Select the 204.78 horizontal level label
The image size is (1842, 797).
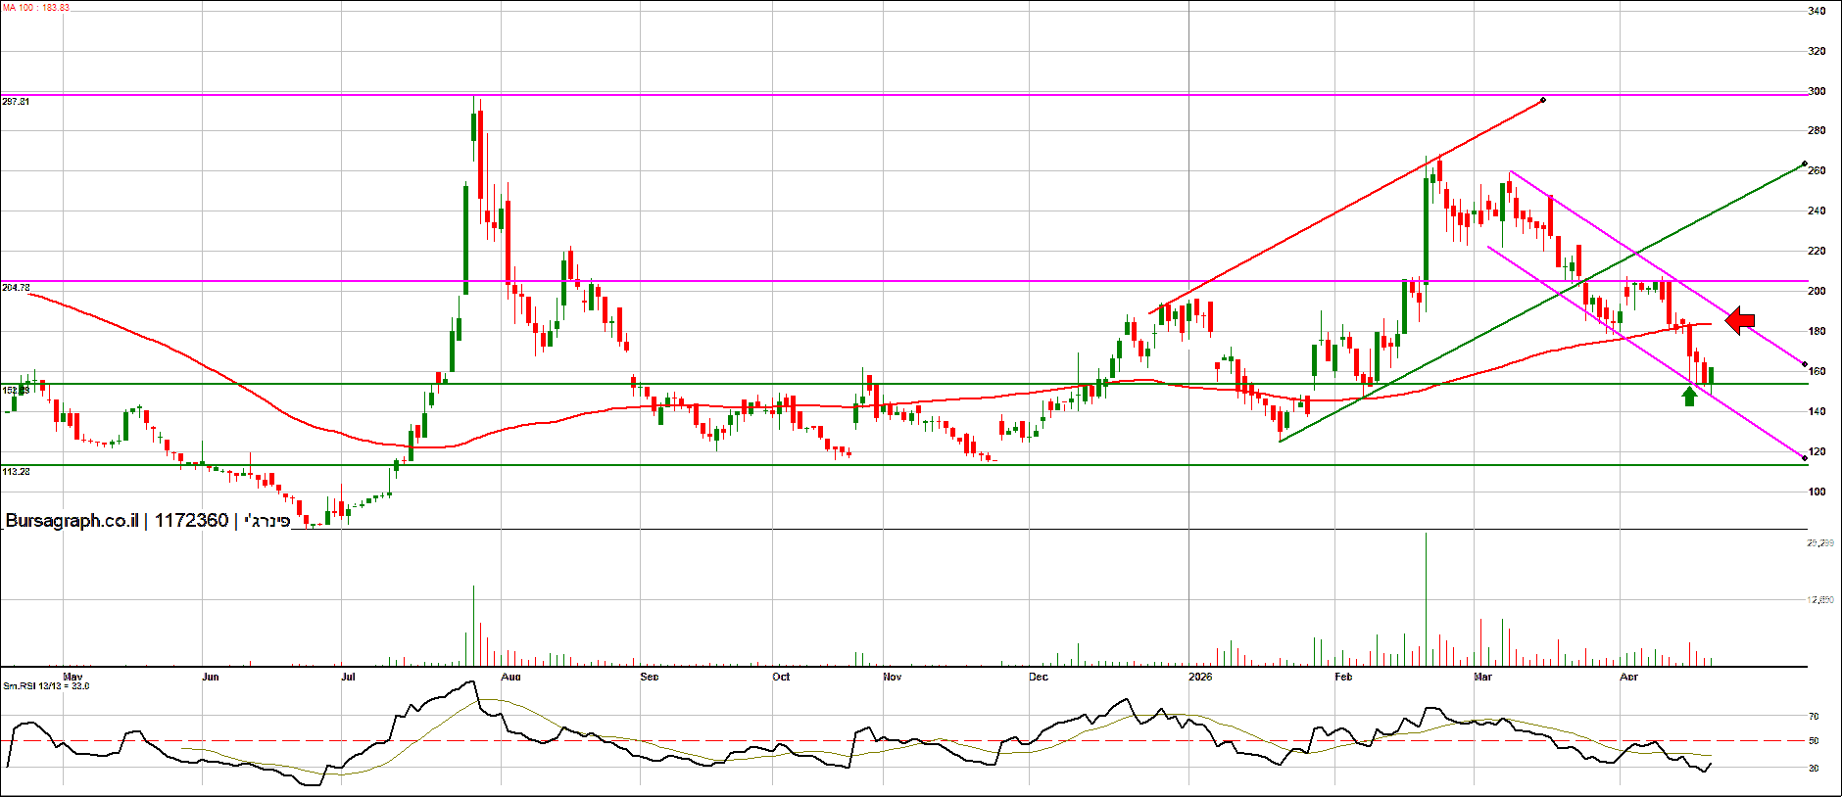(x=16, y=288)
